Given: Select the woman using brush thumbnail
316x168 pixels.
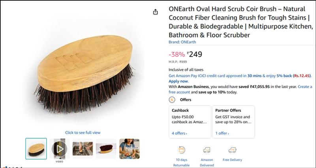Looking at the screenshot, I should tap(129, 149).
